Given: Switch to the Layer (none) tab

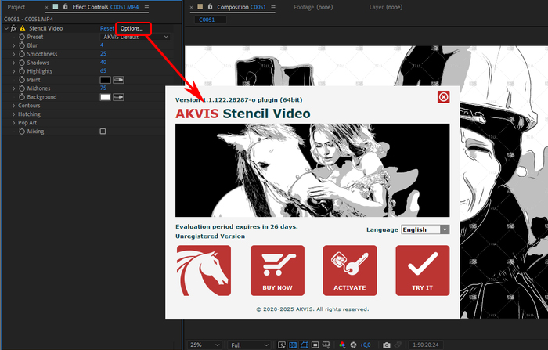Looking at the screenshot, I should point(386,7).
